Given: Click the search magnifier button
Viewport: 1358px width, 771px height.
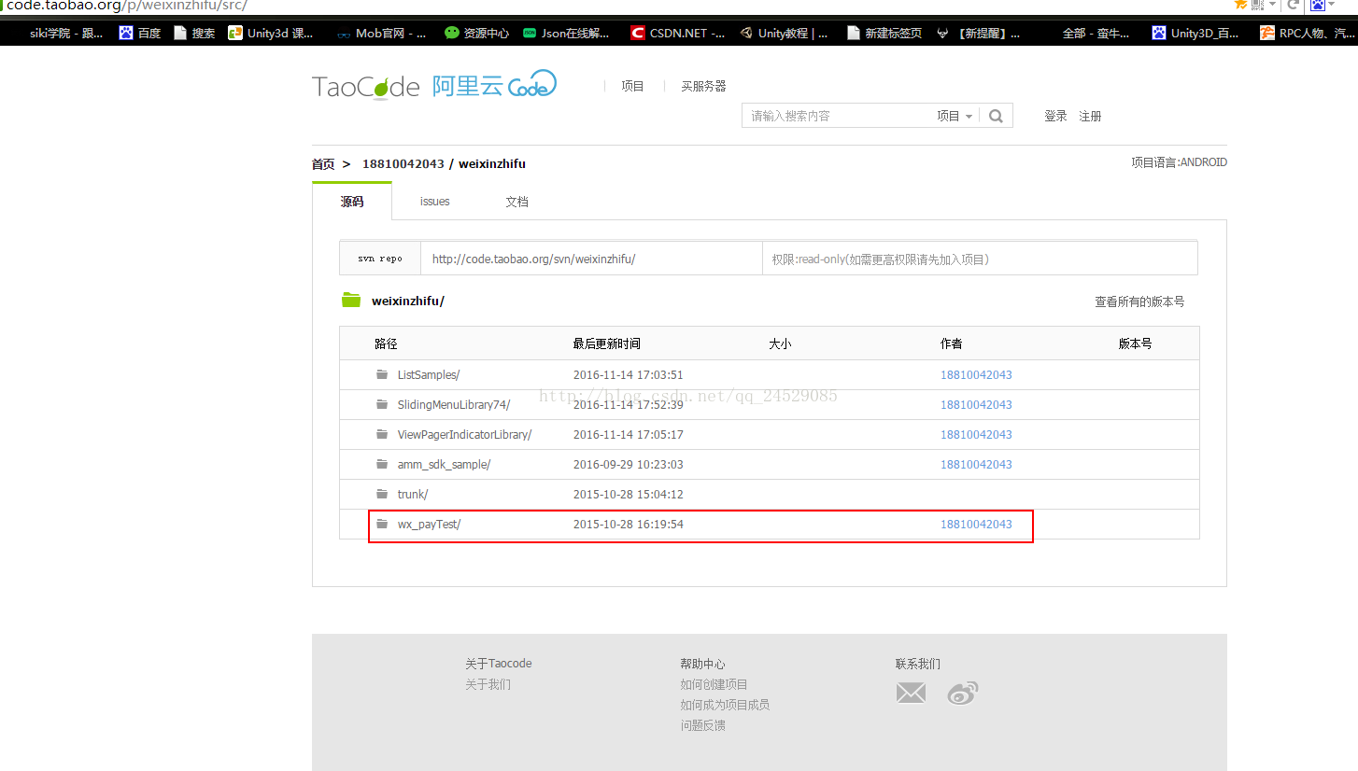Looking at the screenshot, I should [996, 116].
